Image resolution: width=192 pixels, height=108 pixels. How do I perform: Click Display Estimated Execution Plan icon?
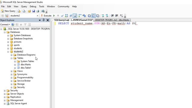point(67,16)
